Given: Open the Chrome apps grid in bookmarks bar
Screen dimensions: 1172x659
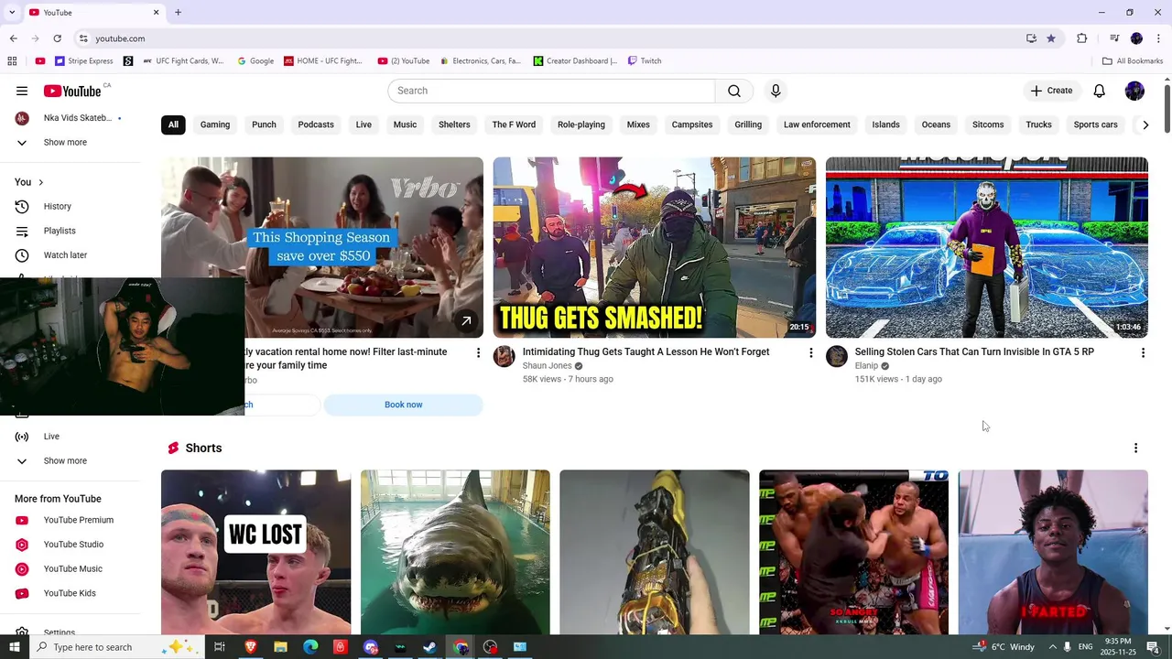Looking at the screenshot, I should [x=12, y=61].
